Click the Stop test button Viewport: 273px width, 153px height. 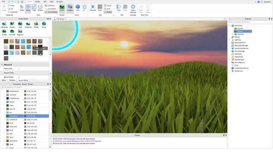coord(125,8)
